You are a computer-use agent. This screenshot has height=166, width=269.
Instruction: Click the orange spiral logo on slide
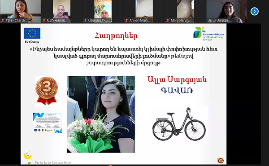pos(221,160)
